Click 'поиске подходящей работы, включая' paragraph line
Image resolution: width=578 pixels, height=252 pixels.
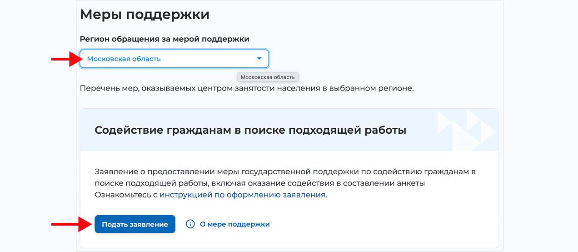259,183
